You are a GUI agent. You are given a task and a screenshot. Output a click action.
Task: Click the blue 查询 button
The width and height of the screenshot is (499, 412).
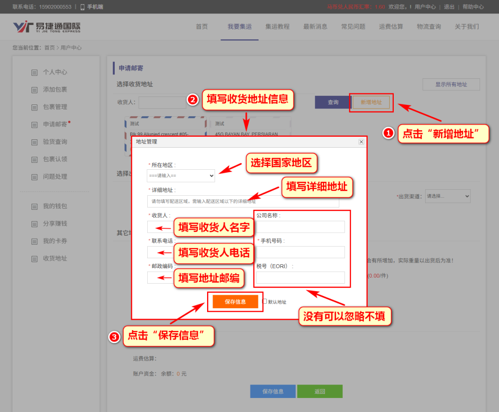tap(333, 102)
